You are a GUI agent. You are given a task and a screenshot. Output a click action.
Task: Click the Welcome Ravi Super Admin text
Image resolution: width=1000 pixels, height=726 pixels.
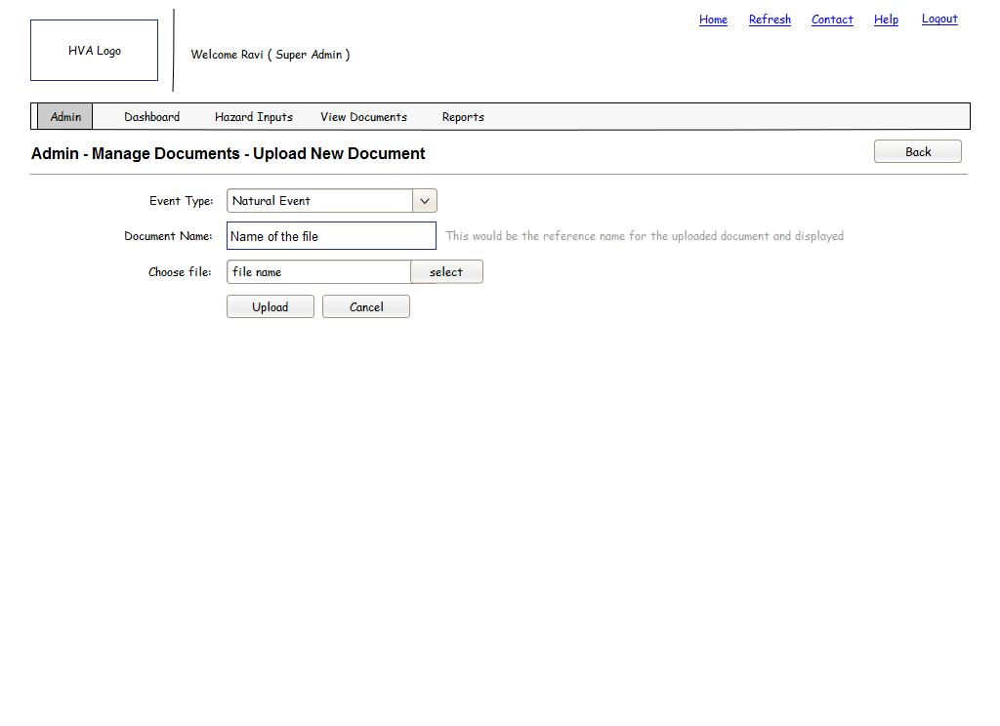coord(271,55)
